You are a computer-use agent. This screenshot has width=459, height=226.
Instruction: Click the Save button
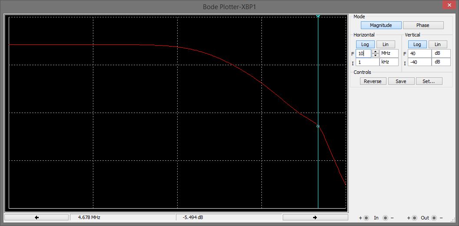(x=401, y=81)
